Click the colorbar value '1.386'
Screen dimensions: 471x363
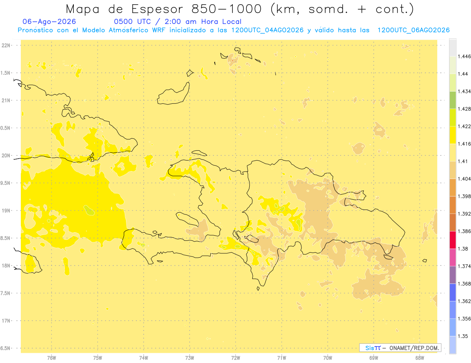tap(464, 231)
